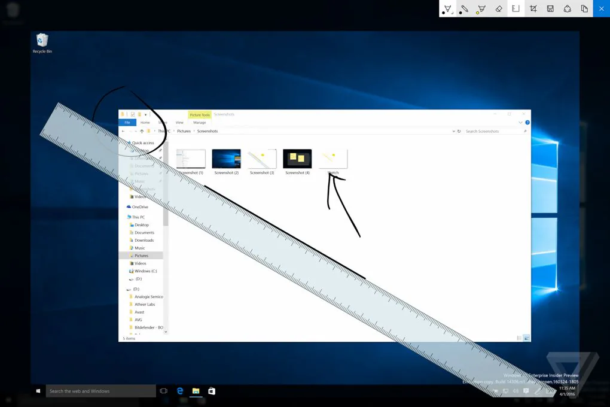Image resolution: width=610 pixels, height=407 pixels.
Task: Save the sketch with the floppy disk icon
Action: (550, 8)
